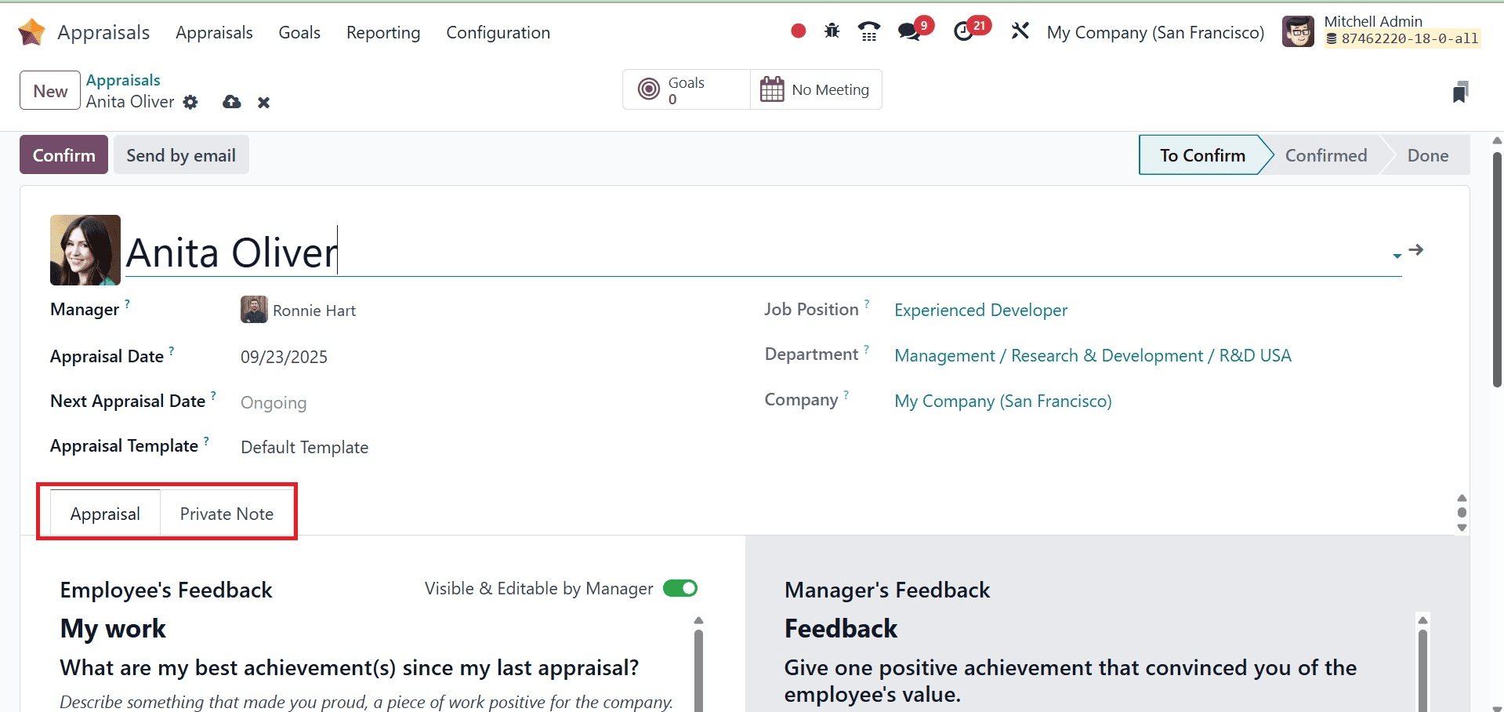Click the Manager field Ronnie Hart

(x=313, y=311)
